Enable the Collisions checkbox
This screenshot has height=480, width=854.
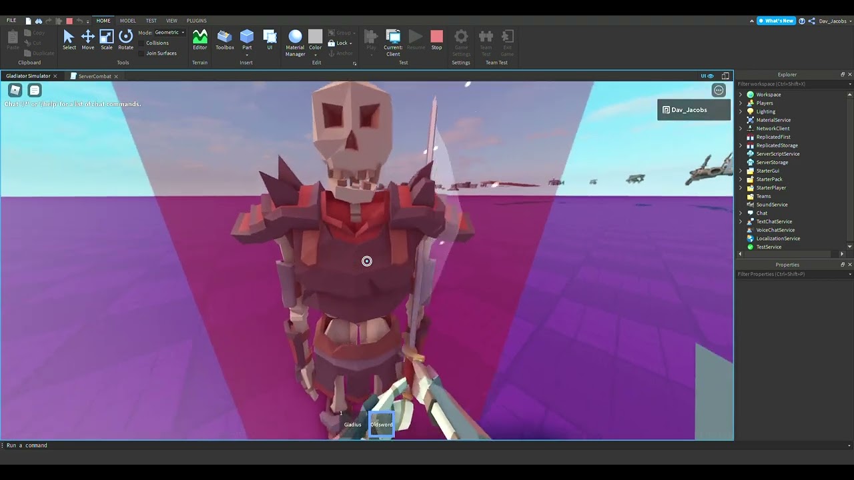[x=142, y=43]
